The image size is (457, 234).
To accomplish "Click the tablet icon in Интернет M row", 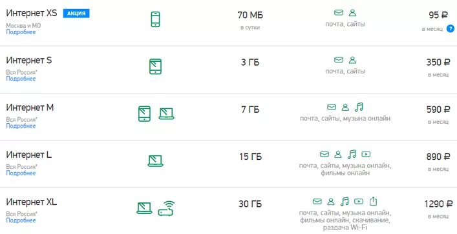I will coord(144,113).
